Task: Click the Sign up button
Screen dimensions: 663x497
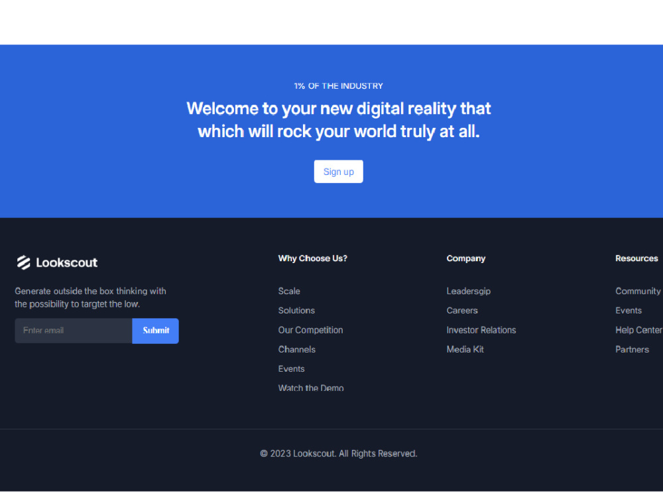Action: pyautogui.click(x=338, y=171)
